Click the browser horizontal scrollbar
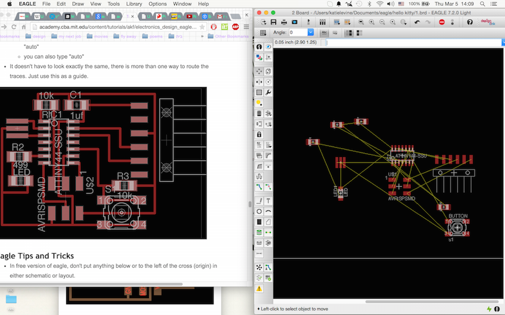 click(92, 284)
